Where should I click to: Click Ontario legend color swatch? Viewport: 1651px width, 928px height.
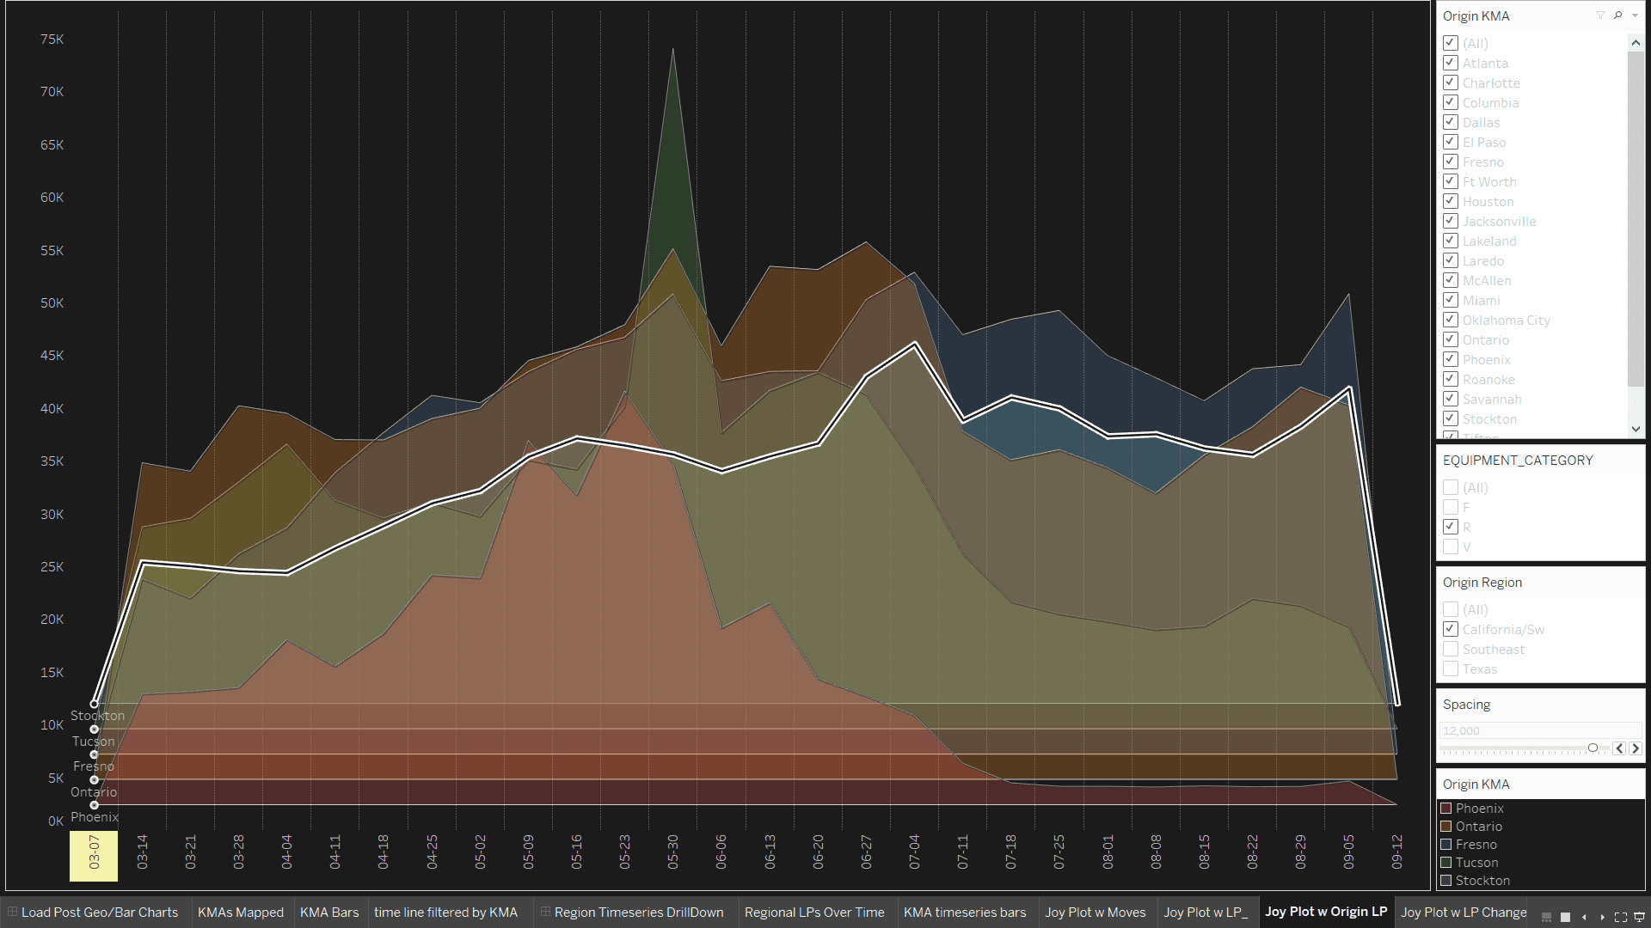point(1446,827)
